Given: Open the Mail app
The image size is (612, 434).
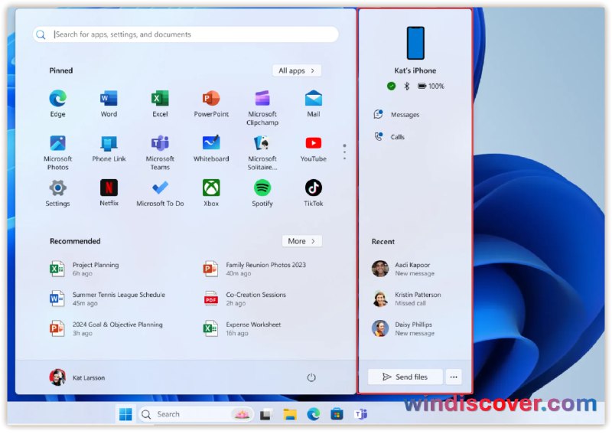Looking at the screenshot, I should (x=314, y=103).
